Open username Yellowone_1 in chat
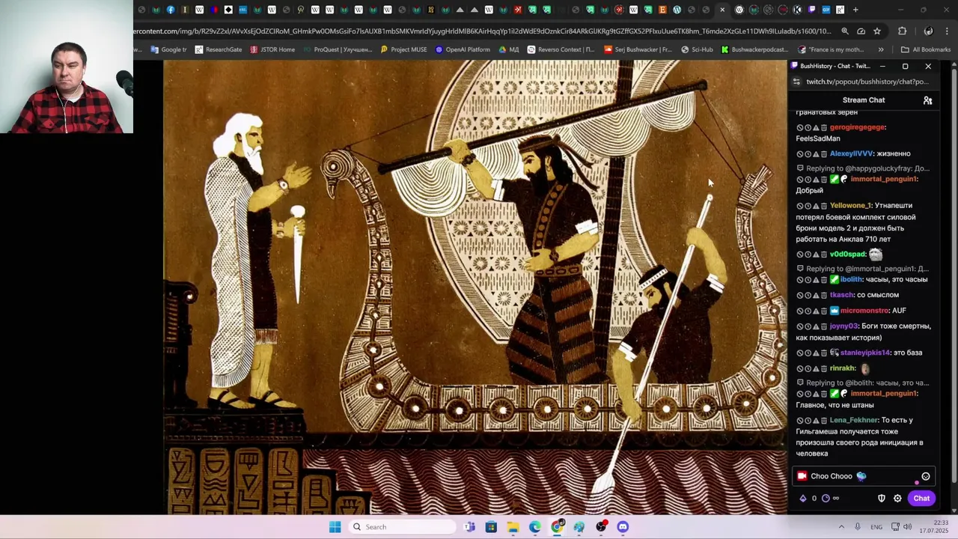958x539 pixels. click(x=850, y=205)
